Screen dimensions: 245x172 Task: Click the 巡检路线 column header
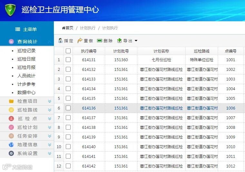click(x=201, y=51)
